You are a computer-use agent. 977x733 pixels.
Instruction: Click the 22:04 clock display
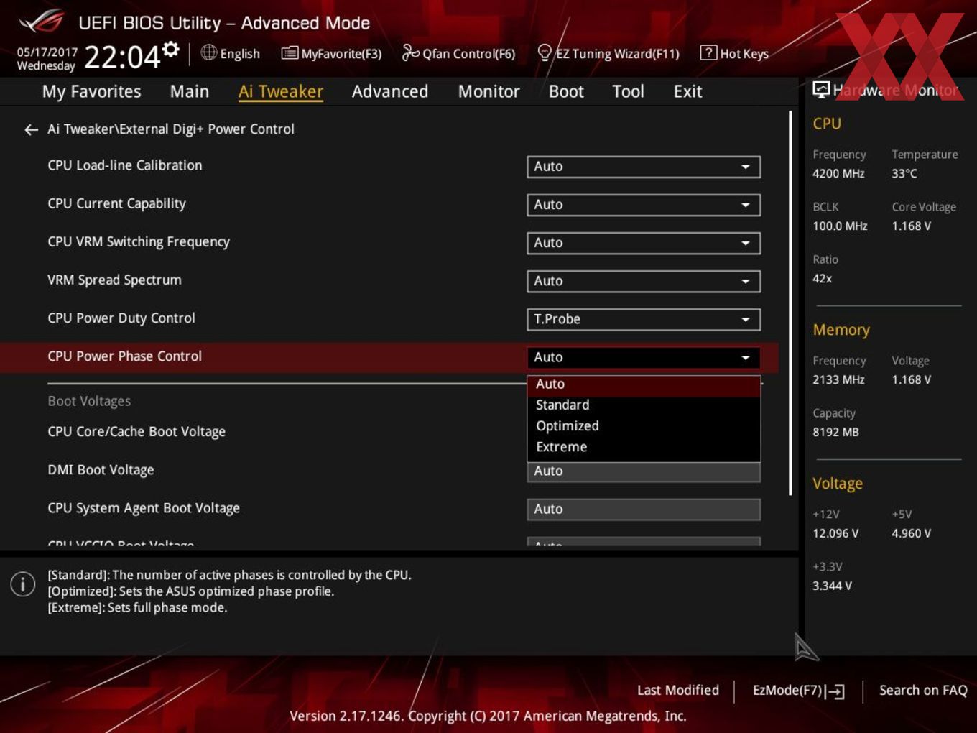coord(122,57)
